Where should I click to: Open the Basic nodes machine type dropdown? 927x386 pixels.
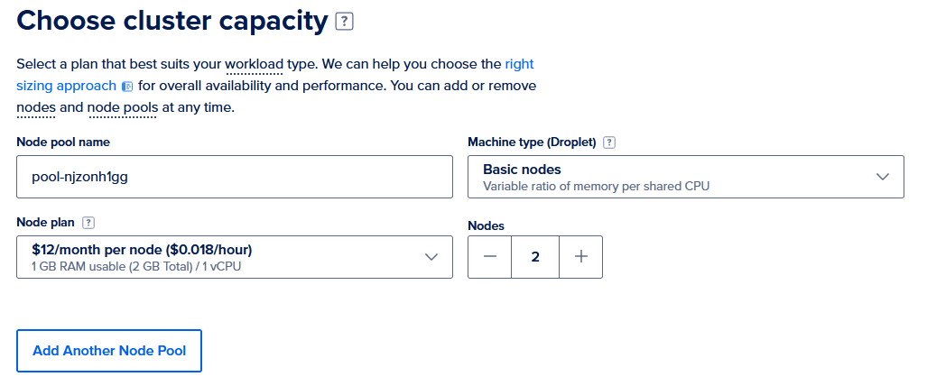pyautogui.click(x=686, y=177)
